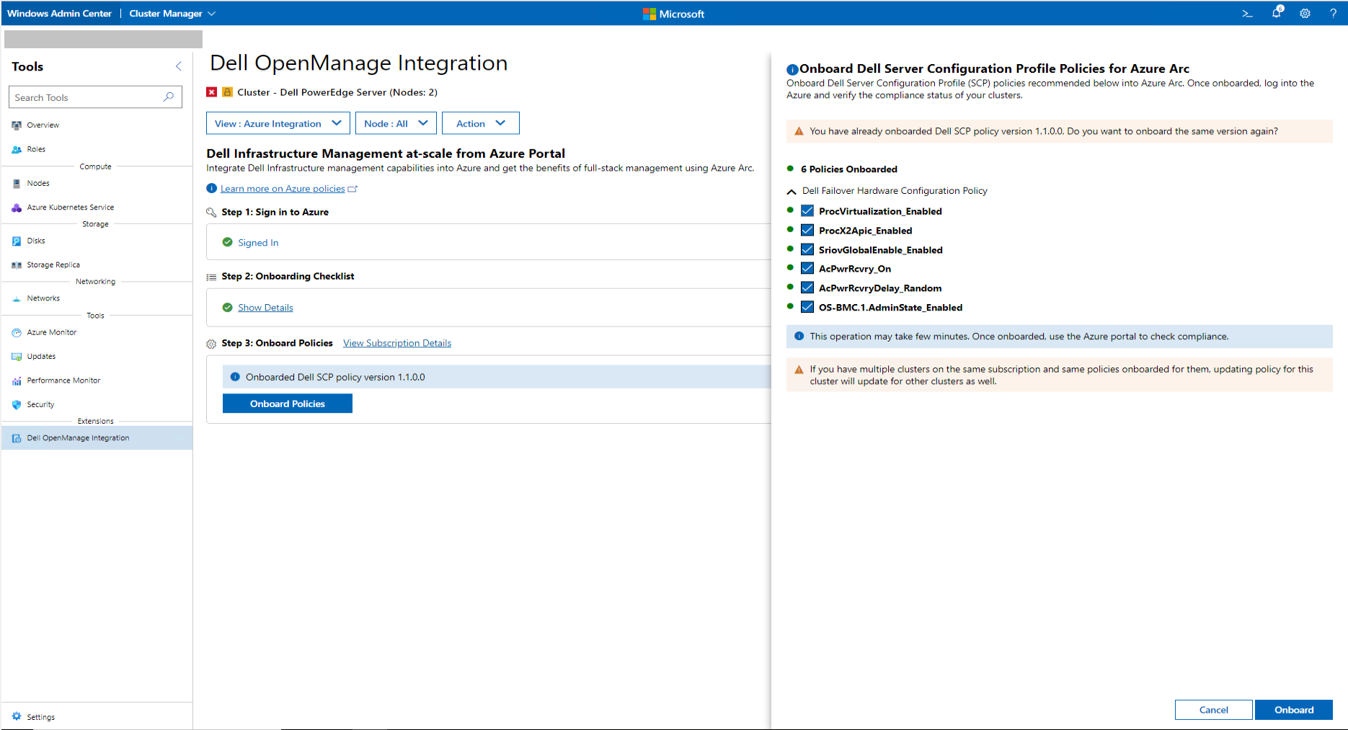Open View Subscription Details link
Screen dimensions: 1348x730
point(396,343)
